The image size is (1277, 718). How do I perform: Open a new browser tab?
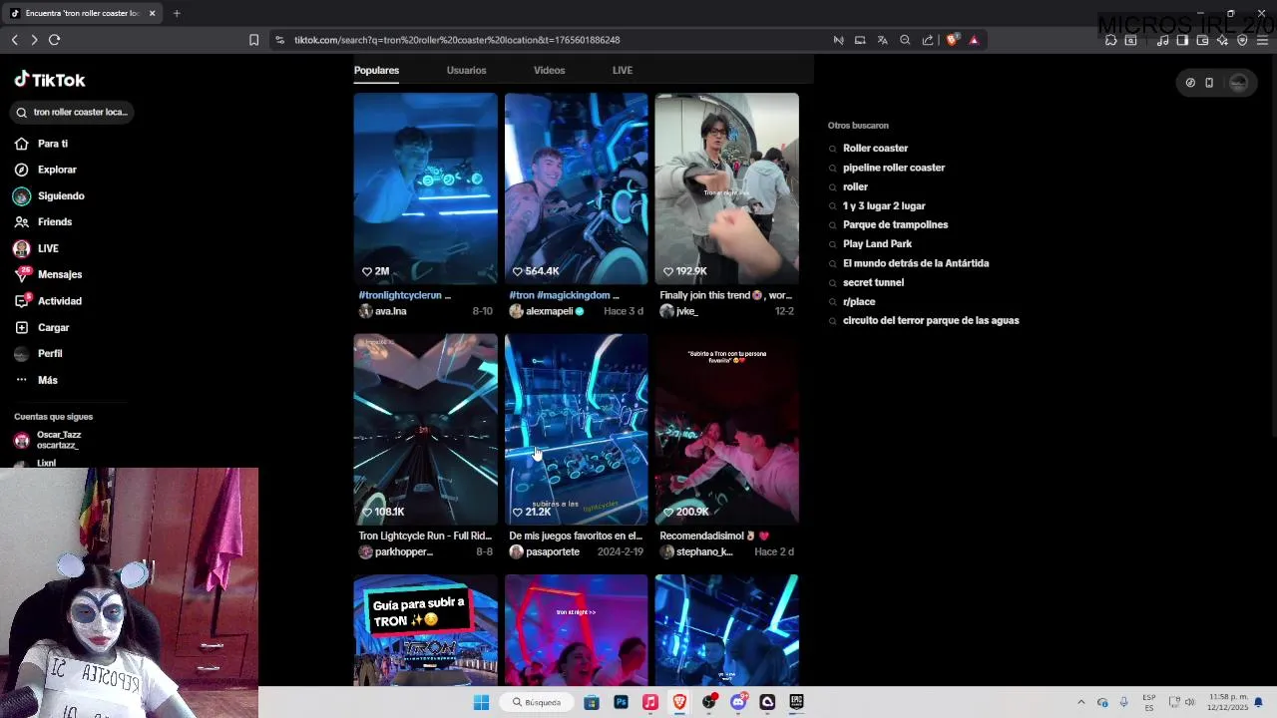coord(177,13)
